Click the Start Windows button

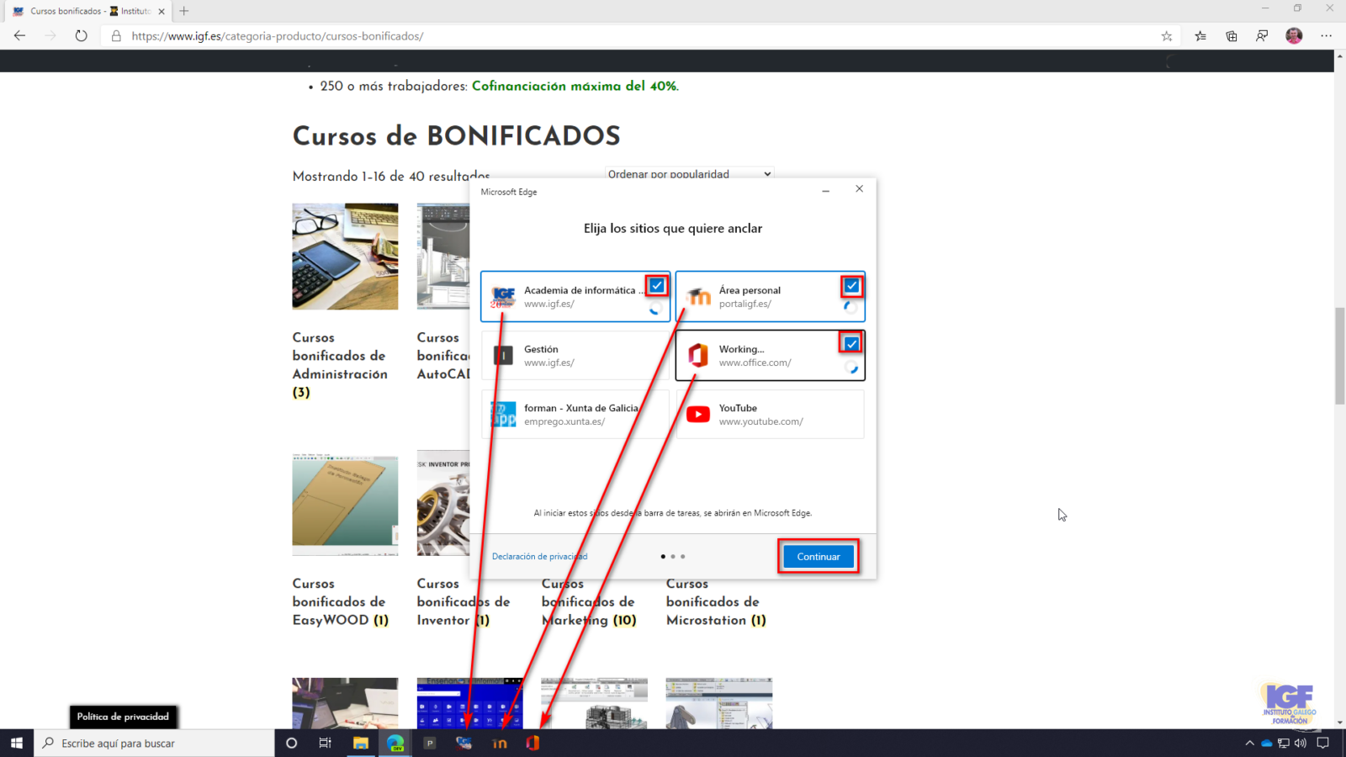(17, 743)
